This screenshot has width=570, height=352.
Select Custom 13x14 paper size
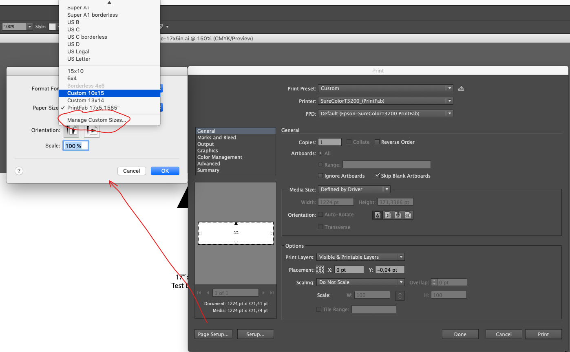[86, 101]
